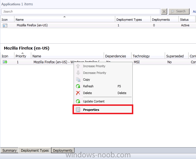The width and height of the screenshot is (196, 159).
Task: Click the Superseded column header
Action: (x=177, y=56)
